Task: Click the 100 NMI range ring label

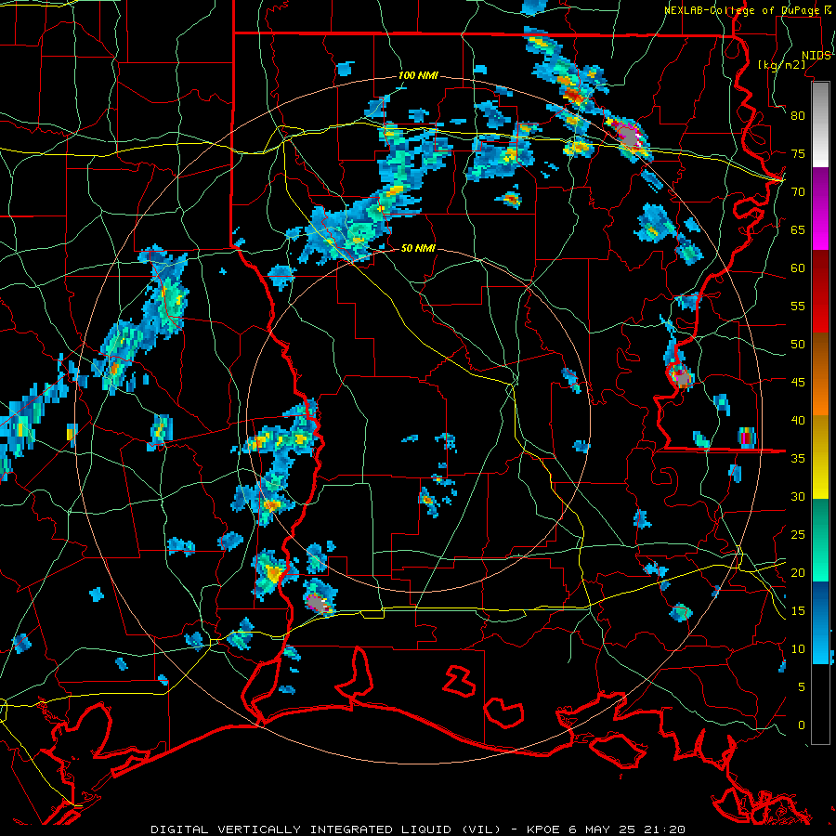Action: pyautogui.click(x=418, y=75)
